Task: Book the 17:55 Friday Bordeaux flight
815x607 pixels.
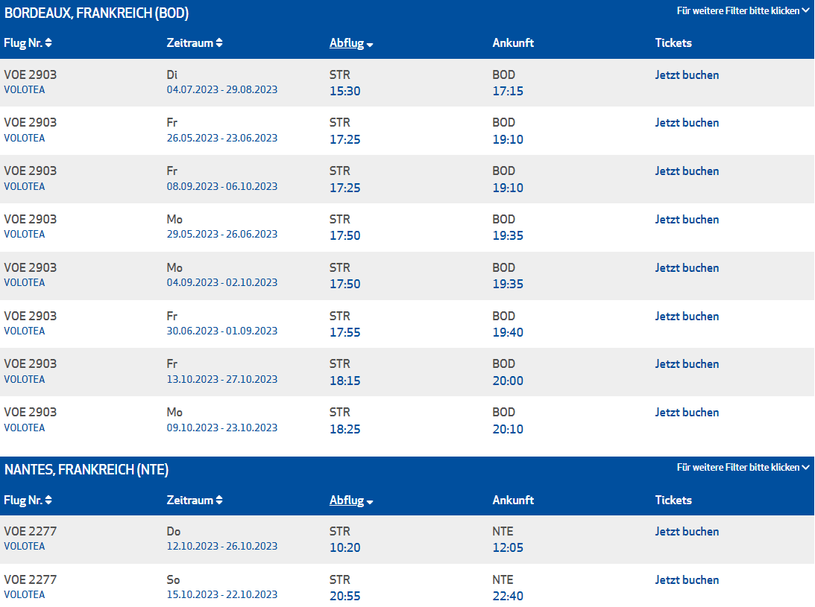Action: (687, 317)
